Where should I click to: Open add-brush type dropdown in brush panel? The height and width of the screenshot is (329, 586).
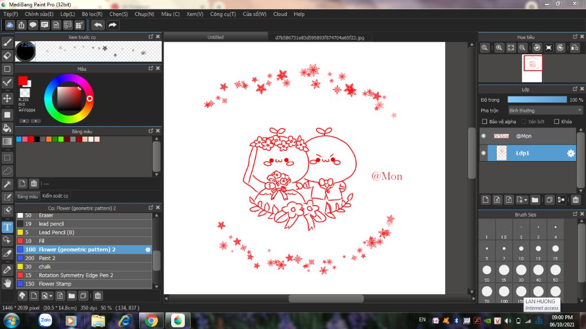(50, 296)
